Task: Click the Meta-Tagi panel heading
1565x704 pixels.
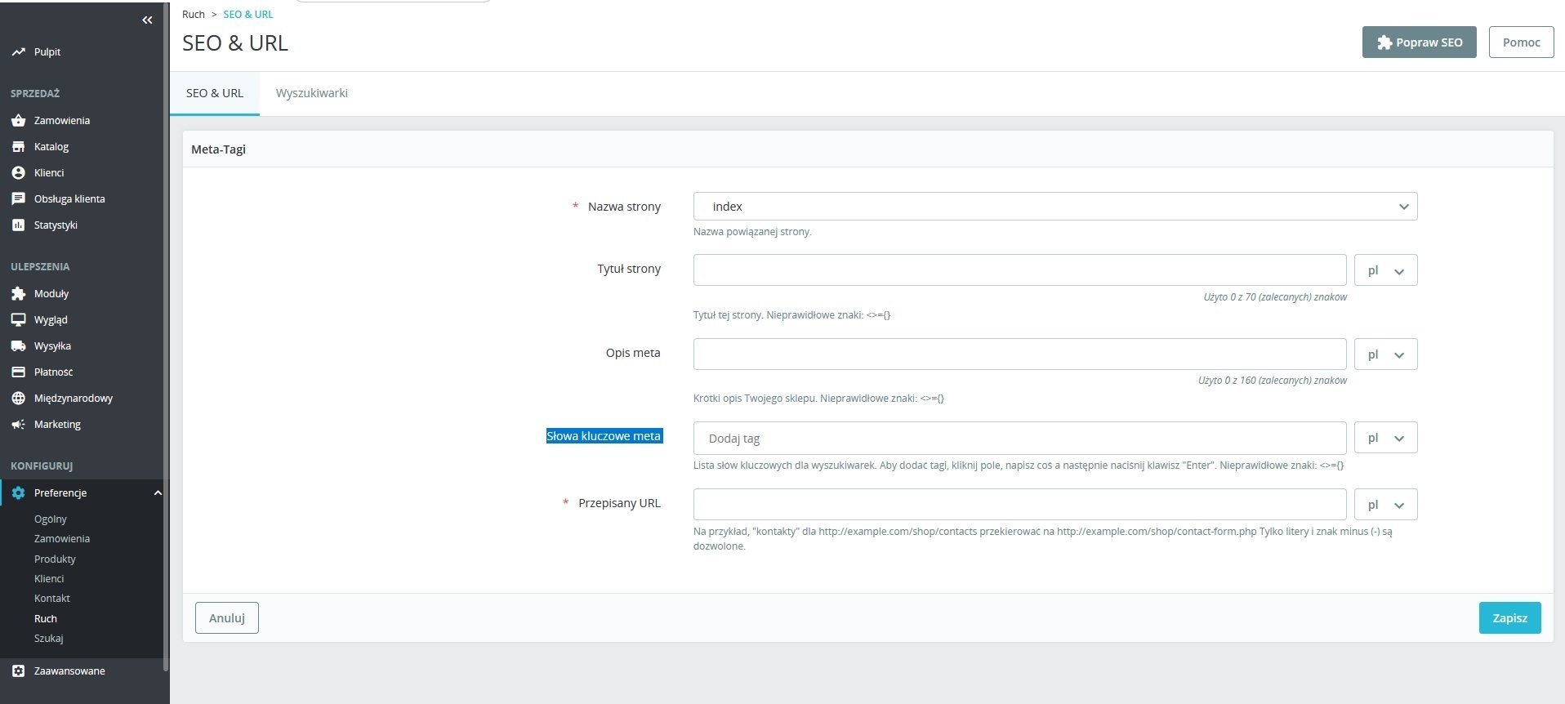Action: tap(218, 149)
